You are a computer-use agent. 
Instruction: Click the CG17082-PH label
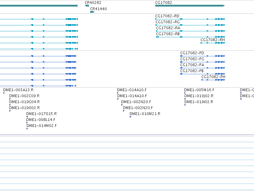(213, 77)
